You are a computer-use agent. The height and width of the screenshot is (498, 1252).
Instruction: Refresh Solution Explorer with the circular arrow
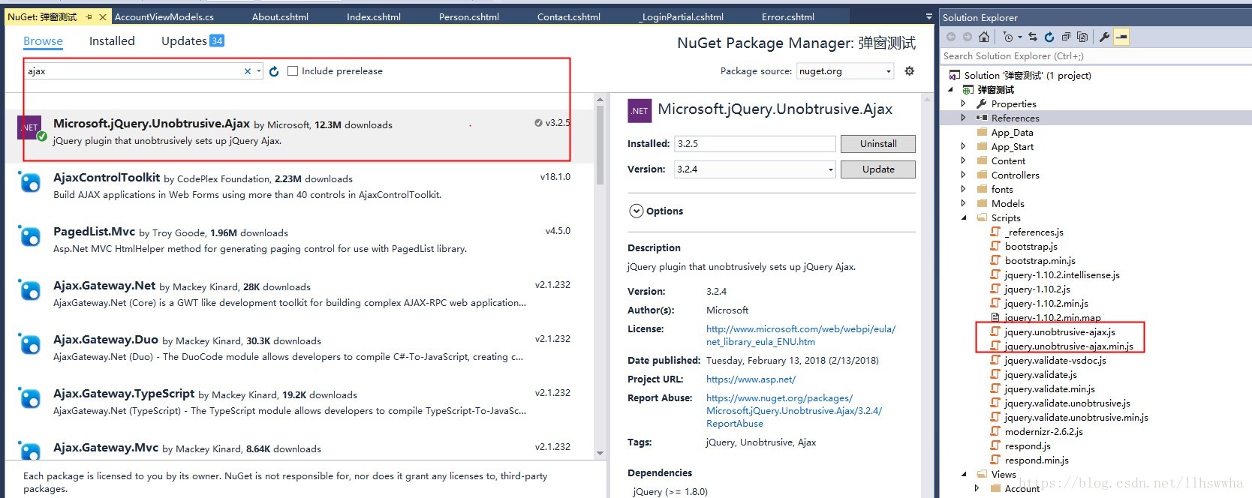click(1049, 37)
